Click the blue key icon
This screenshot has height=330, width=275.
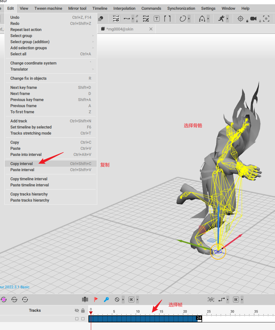[x=106, y=299]
